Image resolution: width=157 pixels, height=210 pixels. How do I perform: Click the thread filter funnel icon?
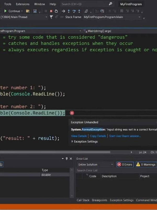[51, 17]
